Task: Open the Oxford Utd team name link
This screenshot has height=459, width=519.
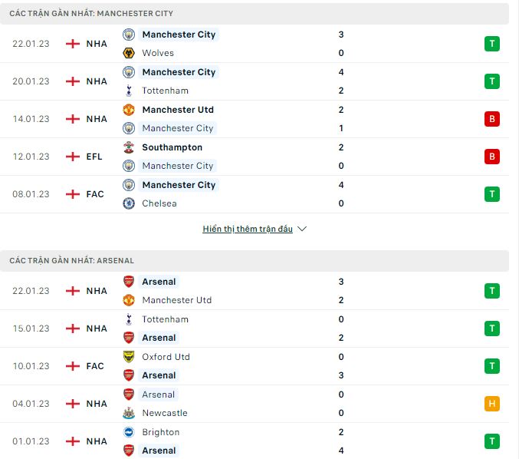Action: (166, 357)
